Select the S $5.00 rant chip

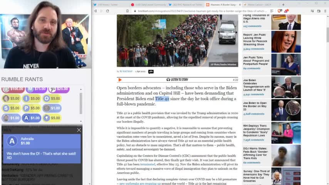11,108
